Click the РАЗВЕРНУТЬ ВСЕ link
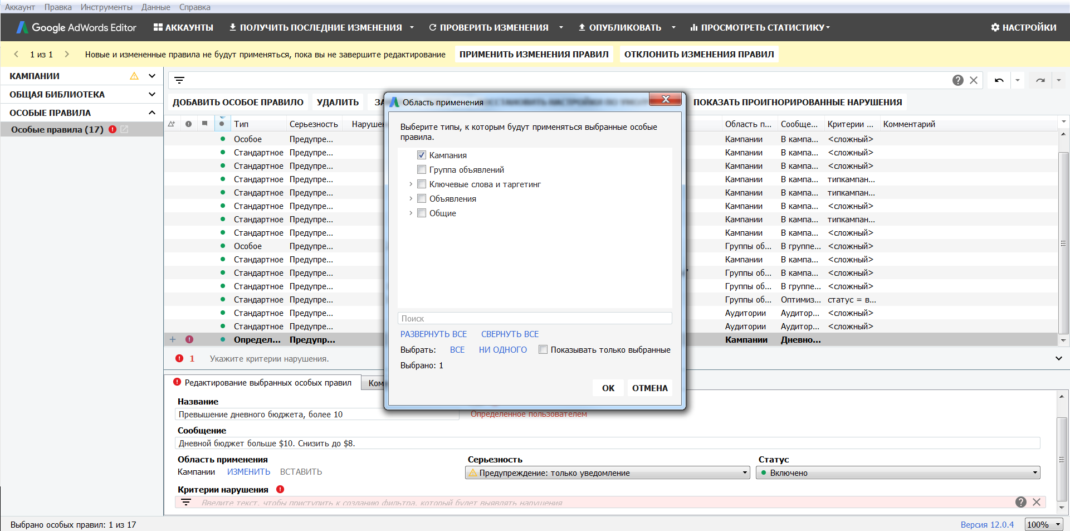This screenshot has height=531, width=1070. (433, 334)
